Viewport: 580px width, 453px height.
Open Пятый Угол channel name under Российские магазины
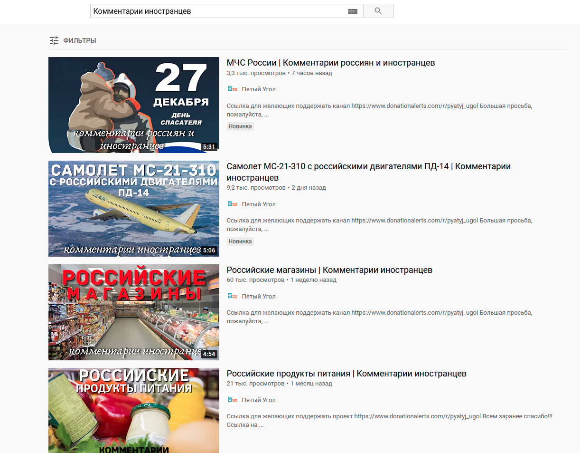click(x=259, y=297)
